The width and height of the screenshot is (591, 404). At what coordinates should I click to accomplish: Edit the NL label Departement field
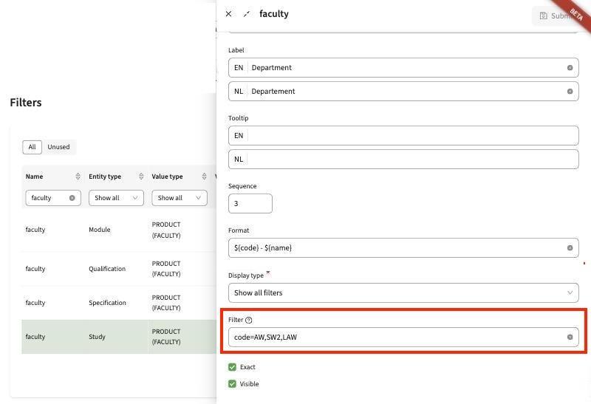point(403,92)
